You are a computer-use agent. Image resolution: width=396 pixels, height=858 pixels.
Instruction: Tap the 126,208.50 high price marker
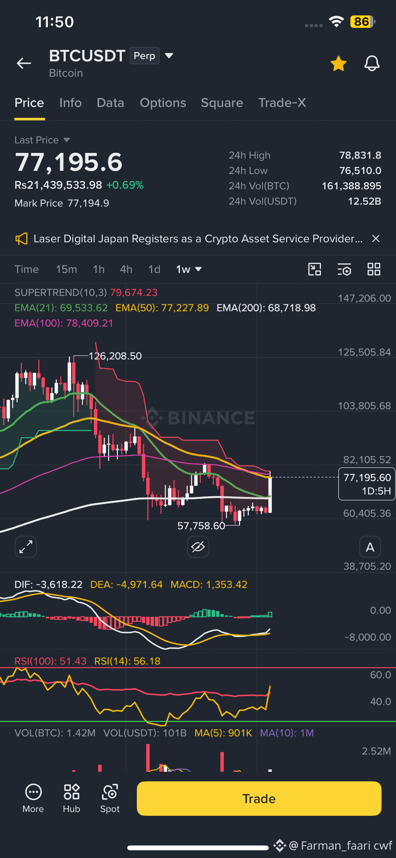[x=115, y=356]
